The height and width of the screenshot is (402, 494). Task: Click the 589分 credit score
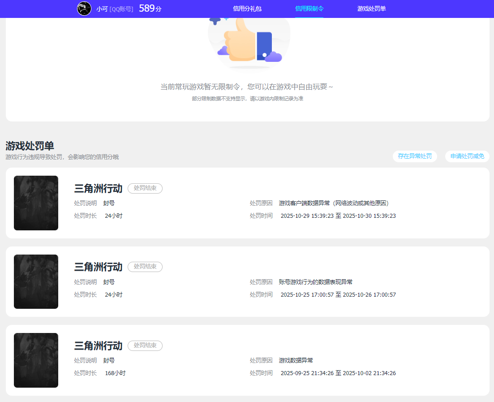tap(150, 9)
